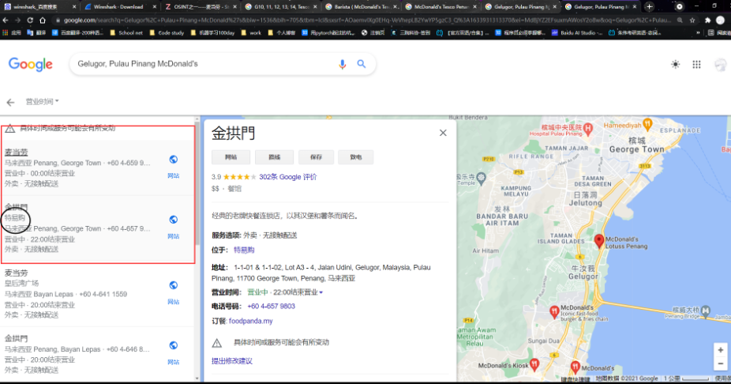Open the 特易购 location link in the panel
The width and height of the screenshot is (731, 384).
(244, 250)
